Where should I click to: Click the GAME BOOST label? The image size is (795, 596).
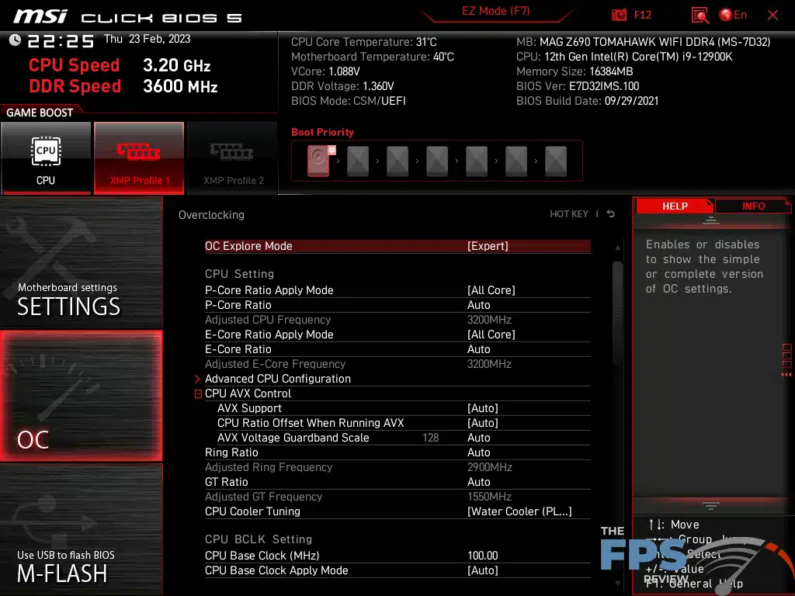pyautogui.click(x=40, y=113)
